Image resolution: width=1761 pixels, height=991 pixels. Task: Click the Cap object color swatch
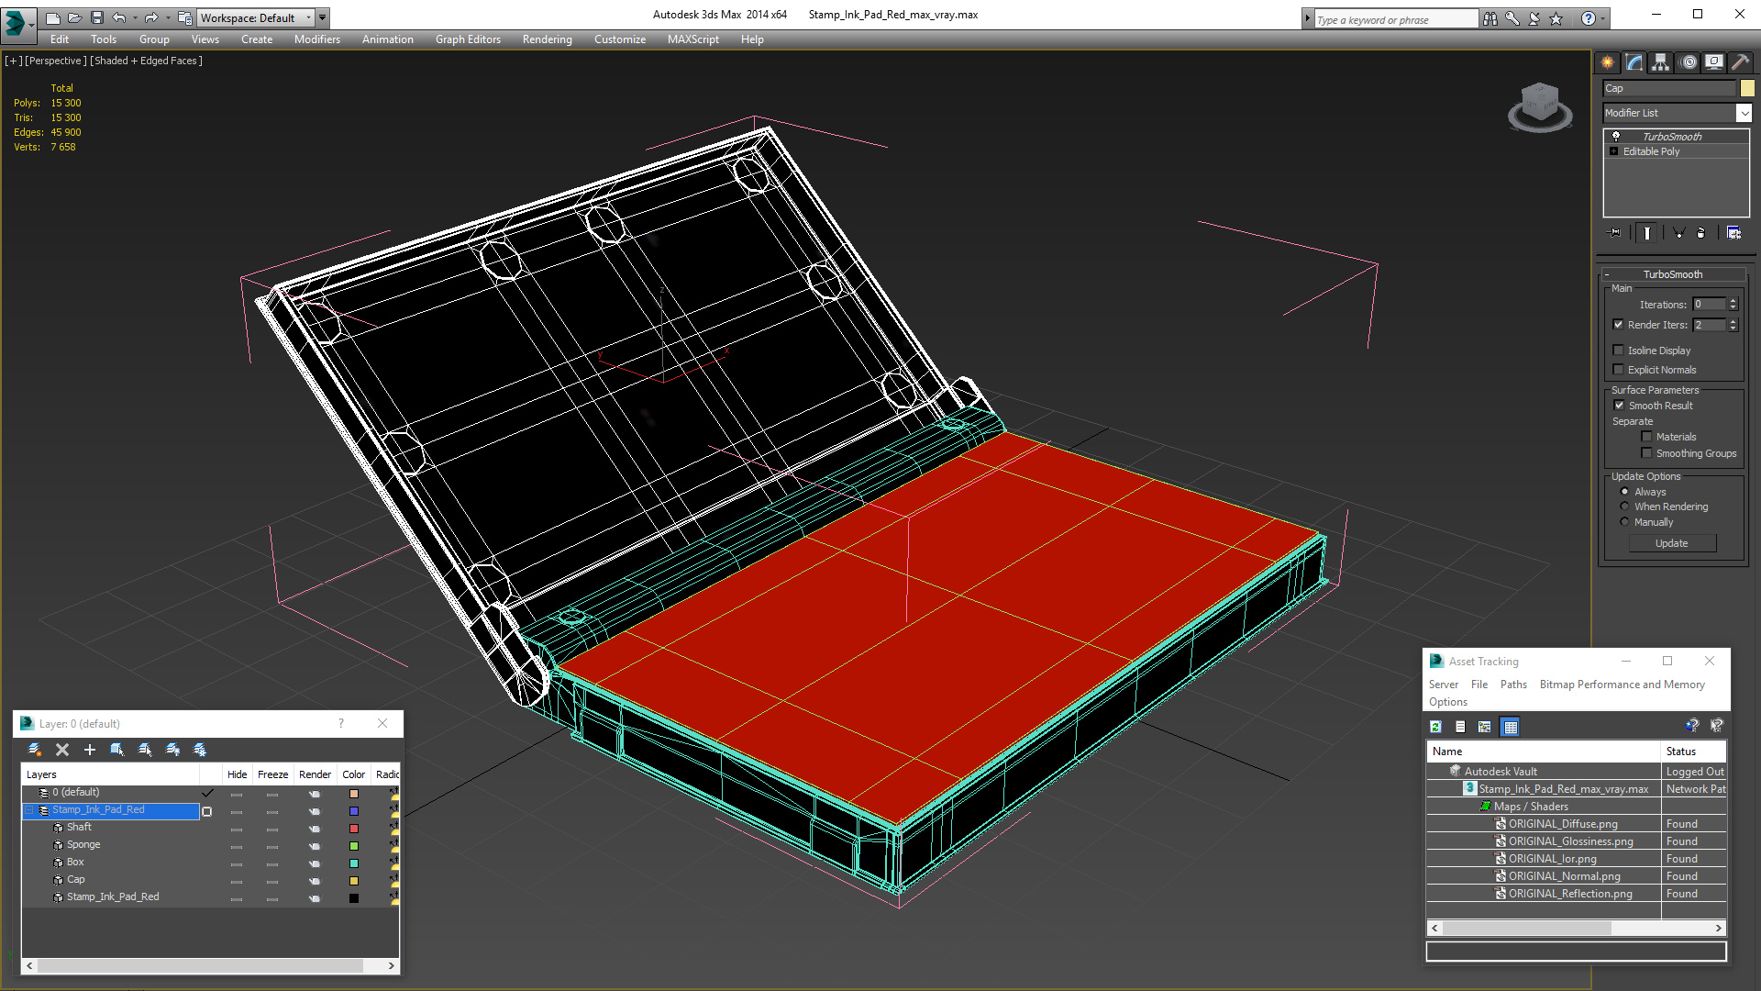coord(1747,88)
